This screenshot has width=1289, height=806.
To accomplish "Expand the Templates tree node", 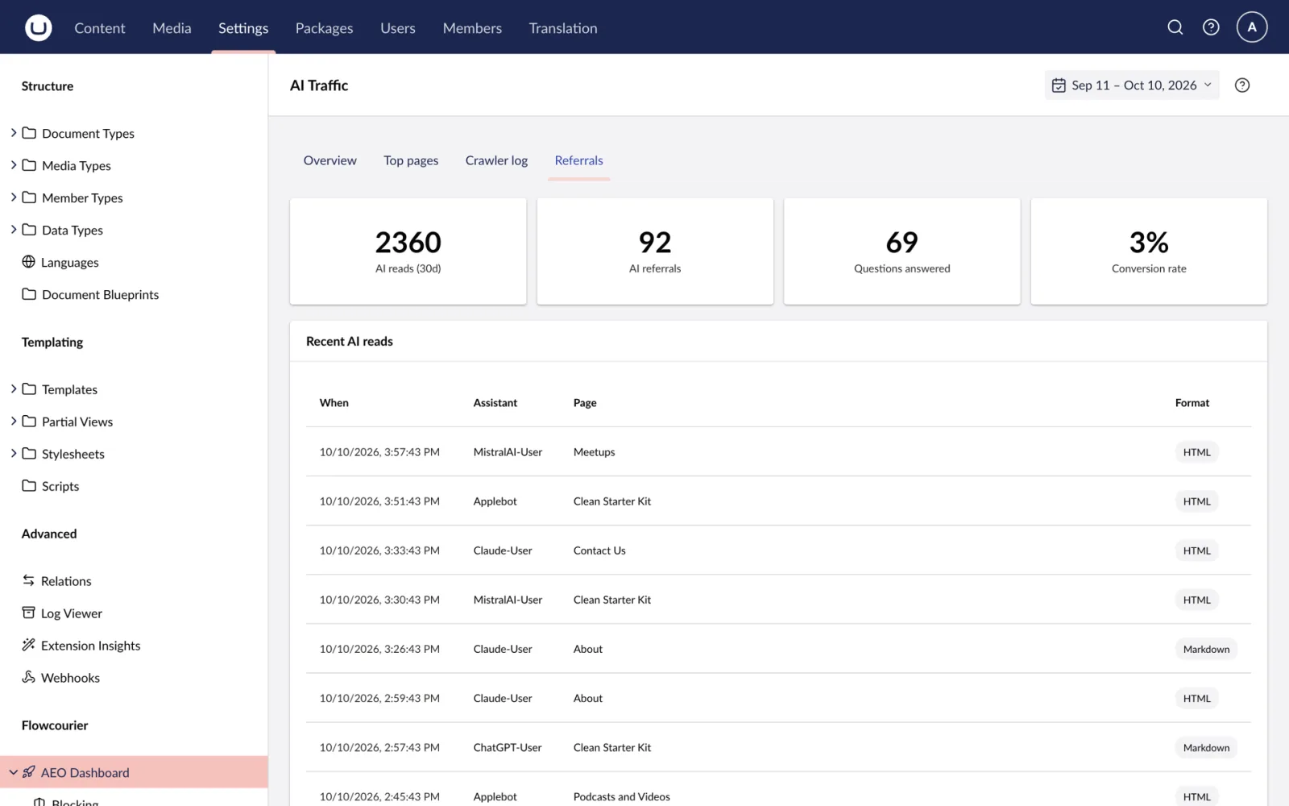I will click(13, 388).
